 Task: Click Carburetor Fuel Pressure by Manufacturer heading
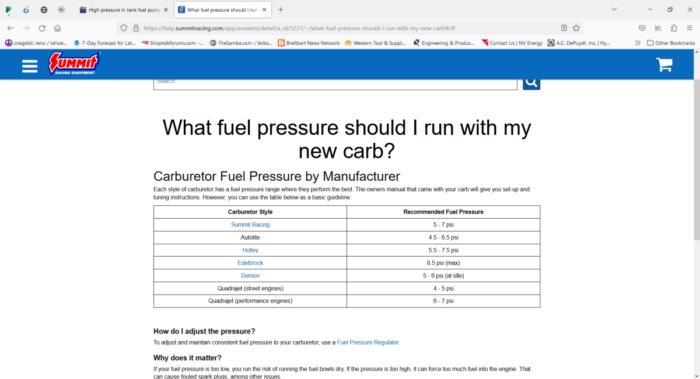tap(276, 176)
